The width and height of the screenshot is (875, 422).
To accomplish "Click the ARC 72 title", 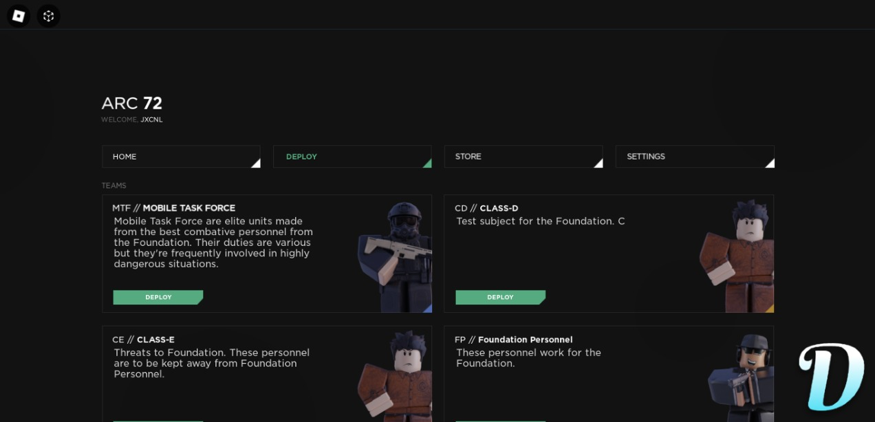I will [x=132, y=104].
